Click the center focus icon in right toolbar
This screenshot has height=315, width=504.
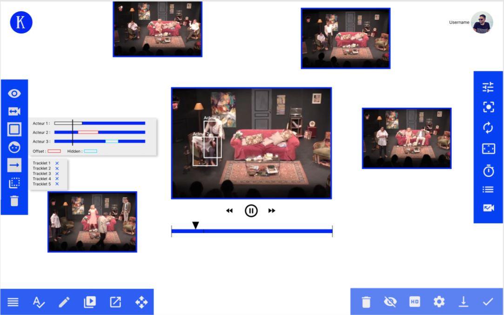[x=488, y=107]
